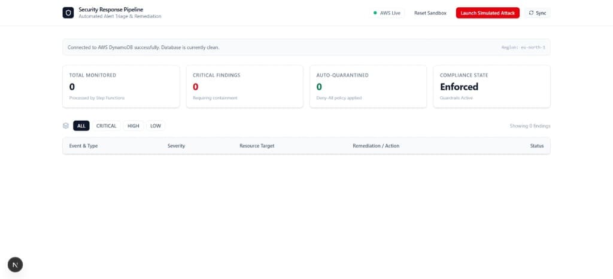
Task: Click the Auto-Quarantined green zero
Action: 319,87
